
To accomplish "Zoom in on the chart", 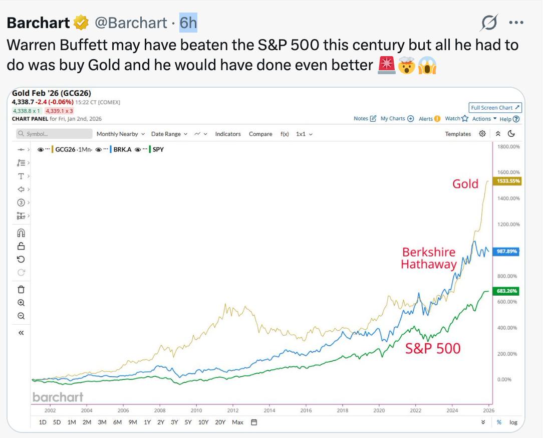I will tap(21, 303).
